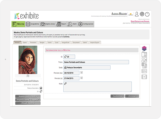Switch to the Prestatori tab
This screenshot has height=119, width=161.
[33, 43]
